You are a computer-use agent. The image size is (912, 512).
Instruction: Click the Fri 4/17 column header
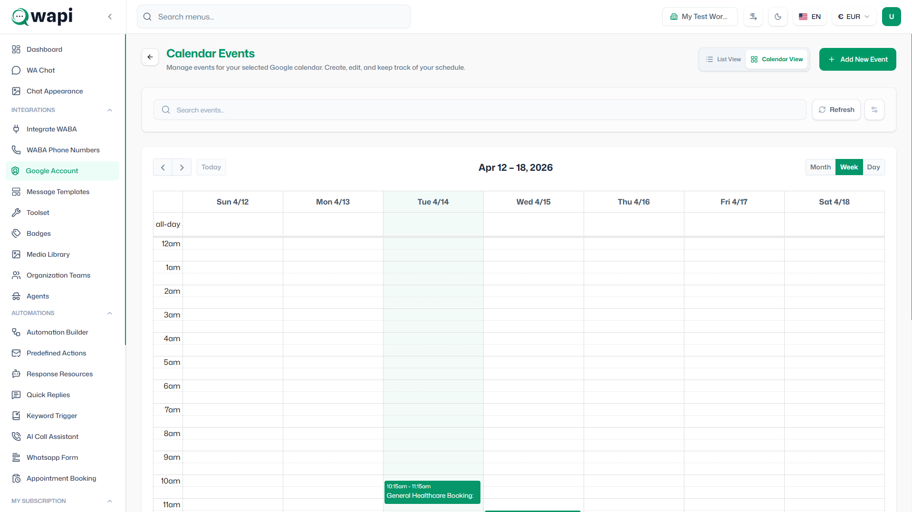point(734,202)
